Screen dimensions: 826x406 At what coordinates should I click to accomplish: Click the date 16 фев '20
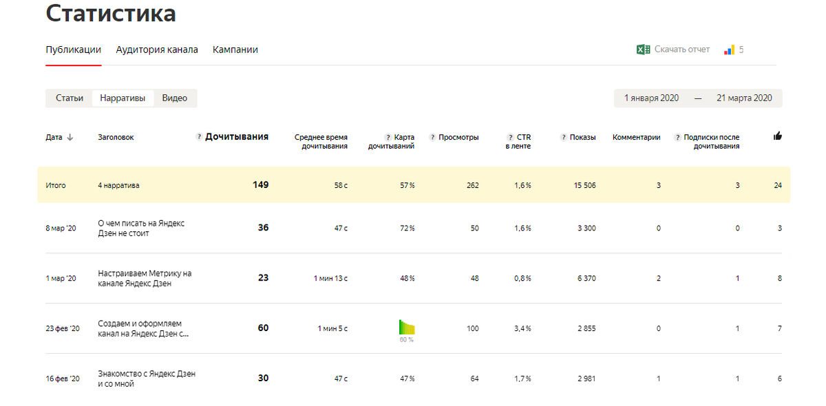[x=63, y=378]
